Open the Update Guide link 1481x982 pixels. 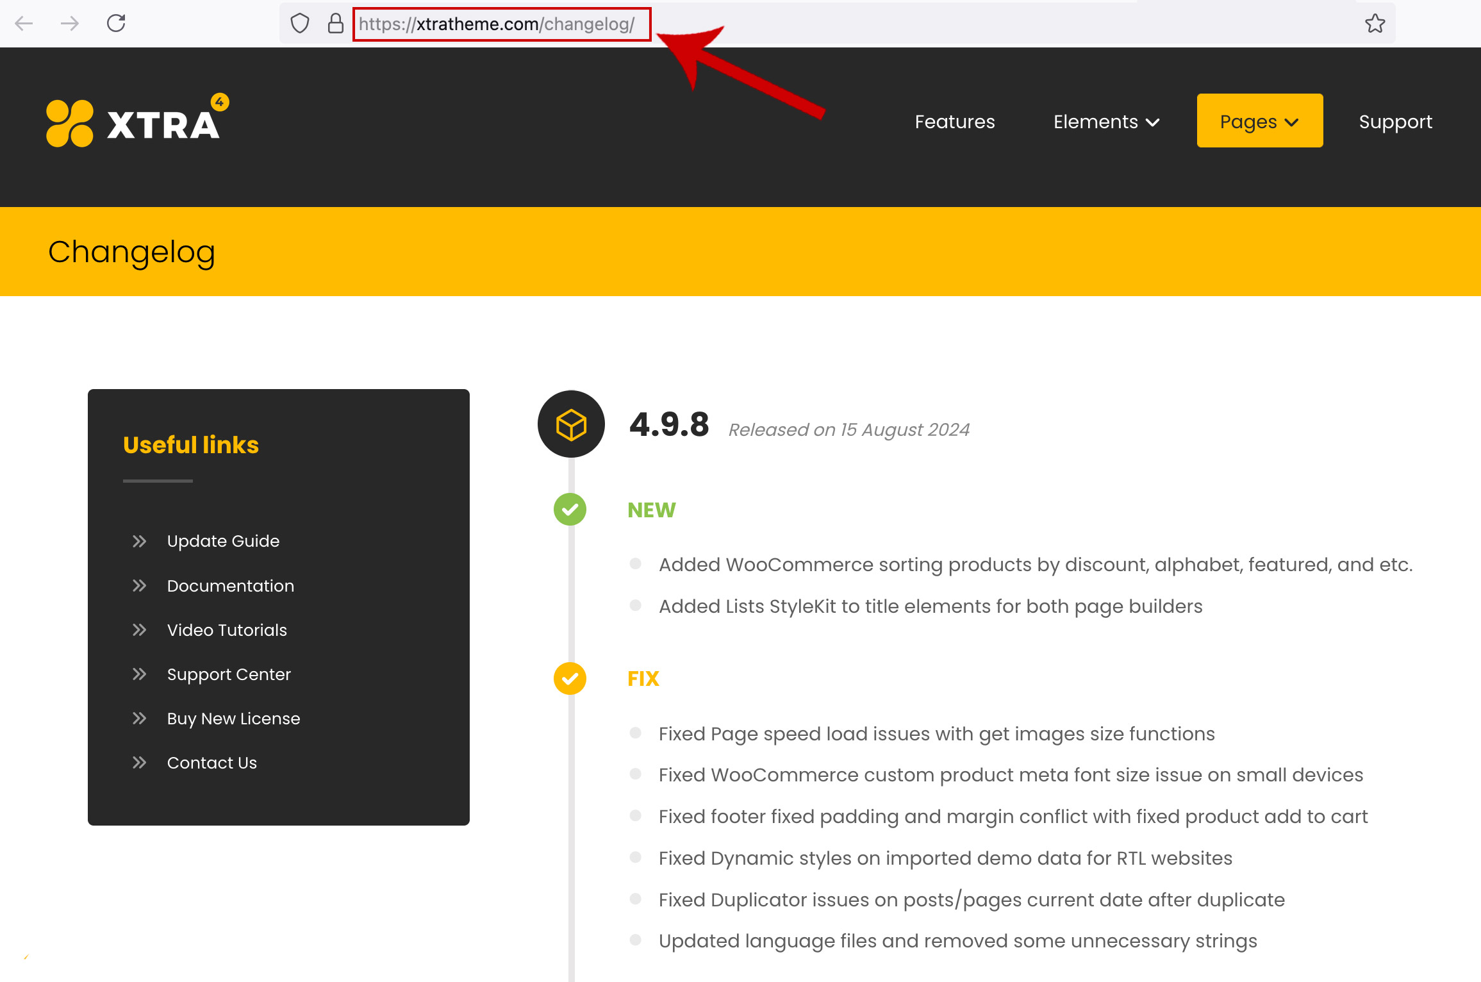pos(223,541)
